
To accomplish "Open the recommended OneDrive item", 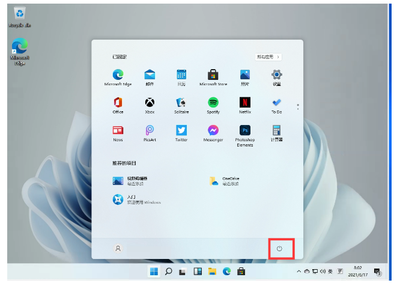I will (x=224, y=181).
